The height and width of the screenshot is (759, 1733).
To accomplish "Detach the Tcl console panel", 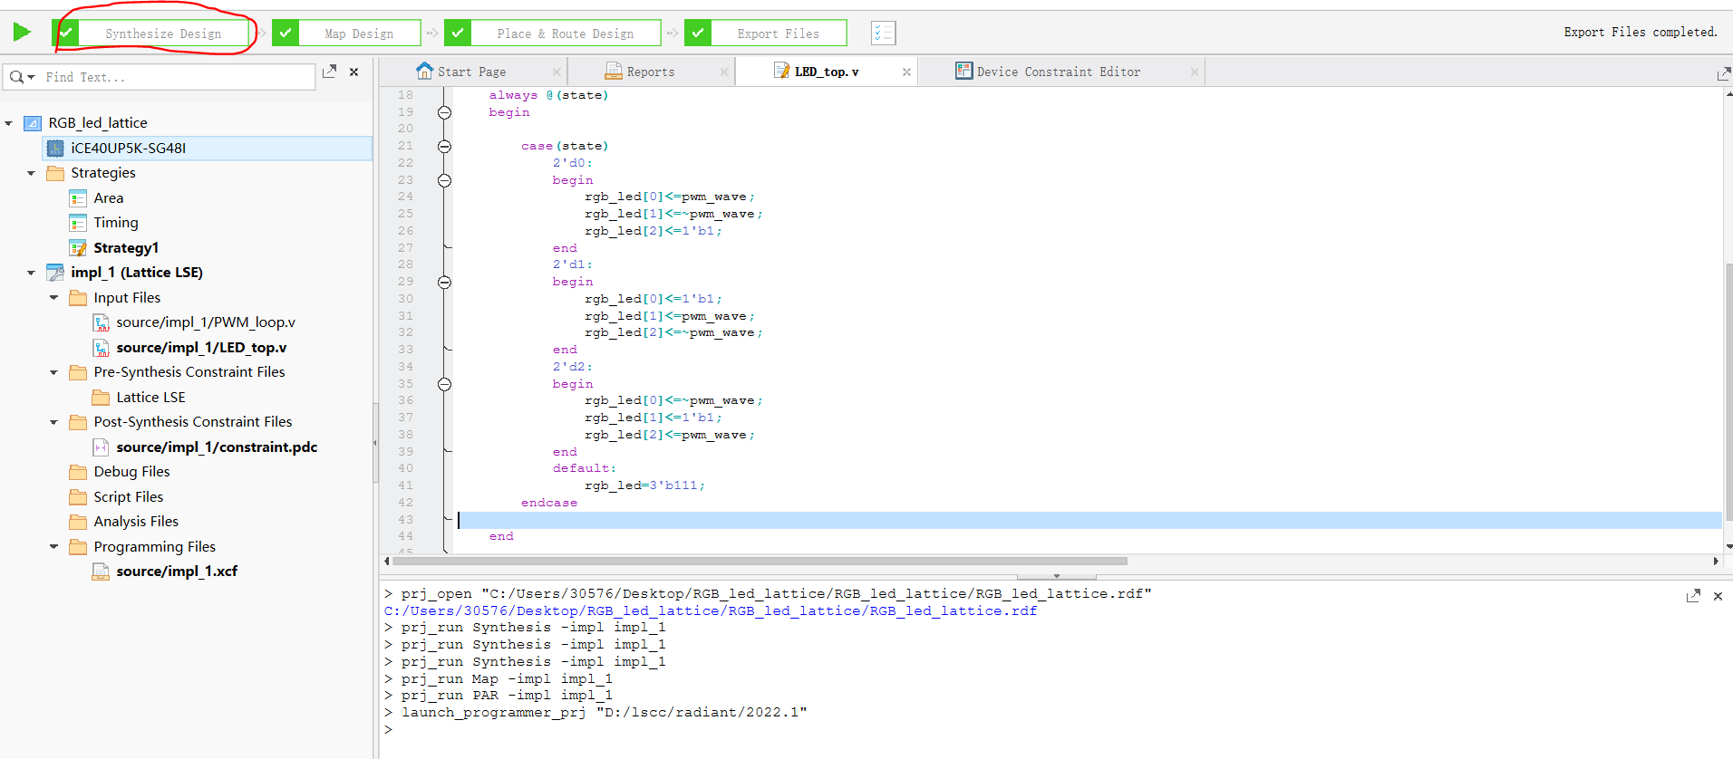I will pos(1693,596).
